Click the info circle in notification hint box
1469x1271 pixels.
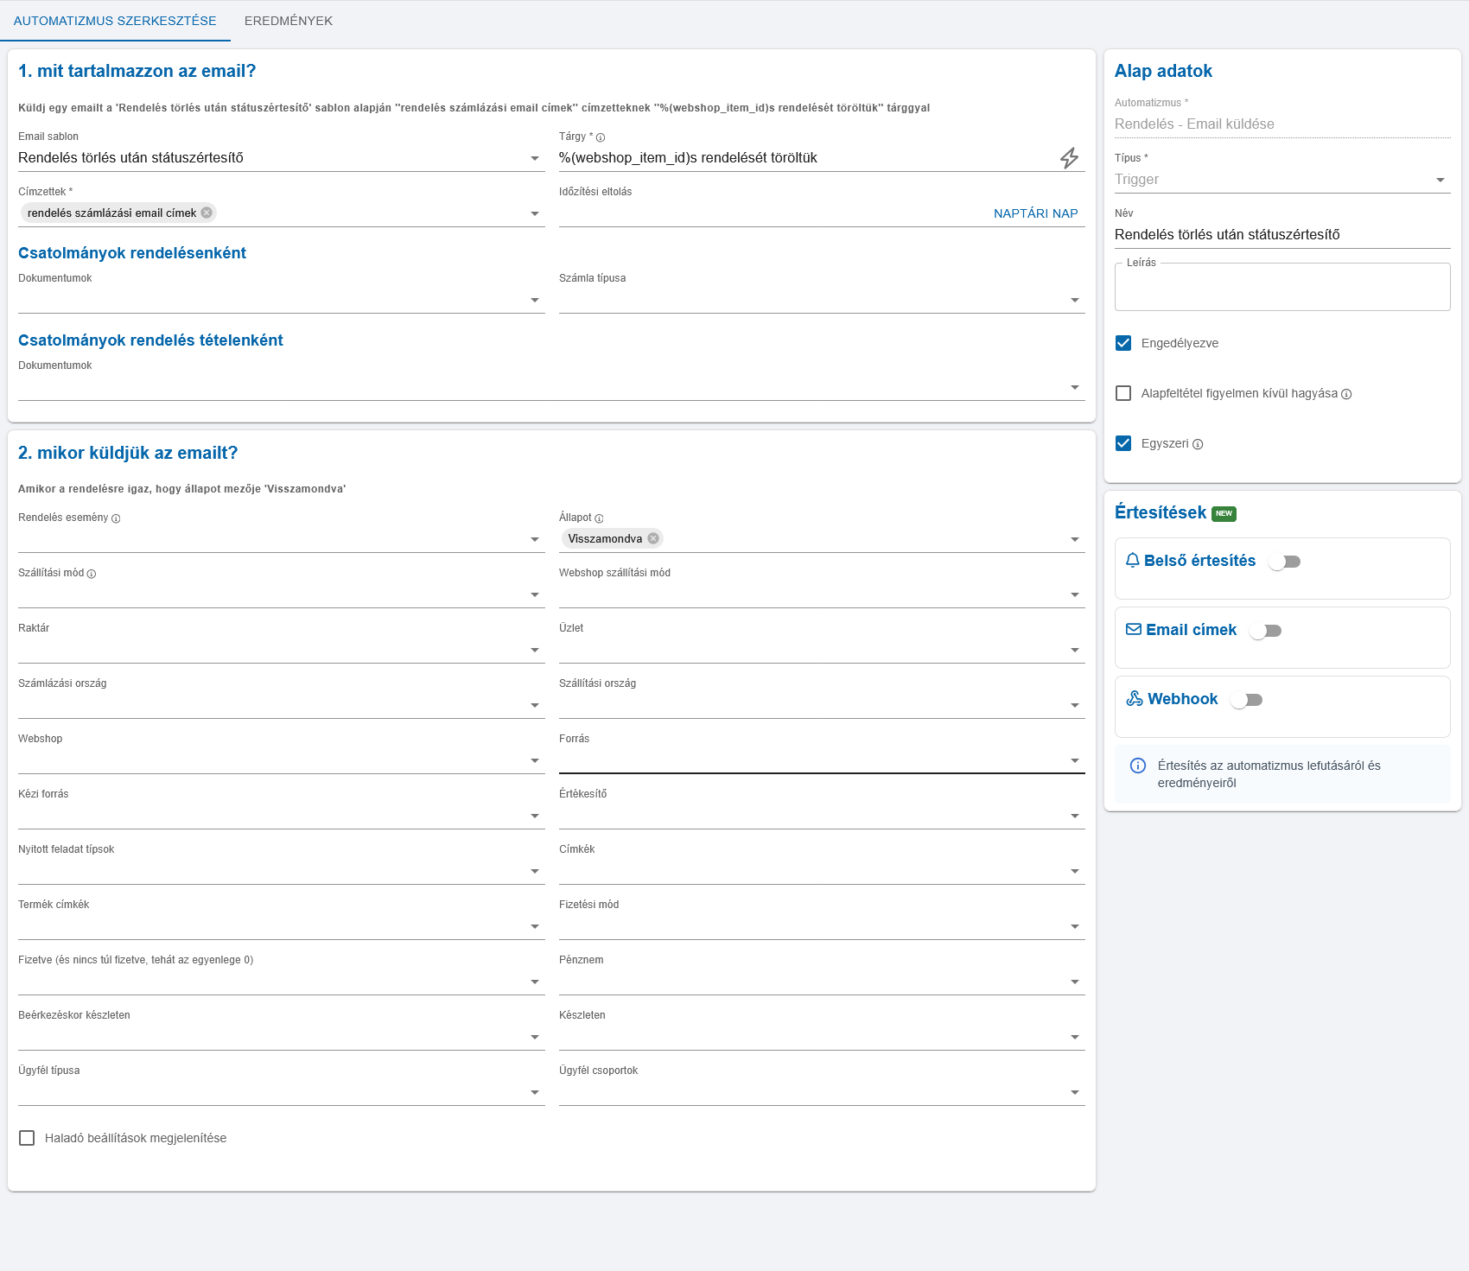pyautogui.click(x=1138, y=766)
